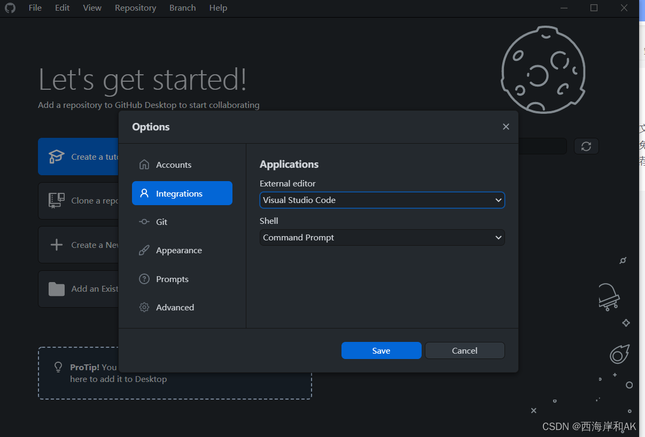Screen dimensions: 645x437
Task: Save the Options changes
Action: (x=382, y=350)
